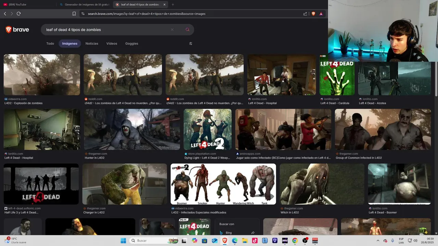Open the 'Hunter in L4D2' image

pyautogui.click(x=132, y=129)
